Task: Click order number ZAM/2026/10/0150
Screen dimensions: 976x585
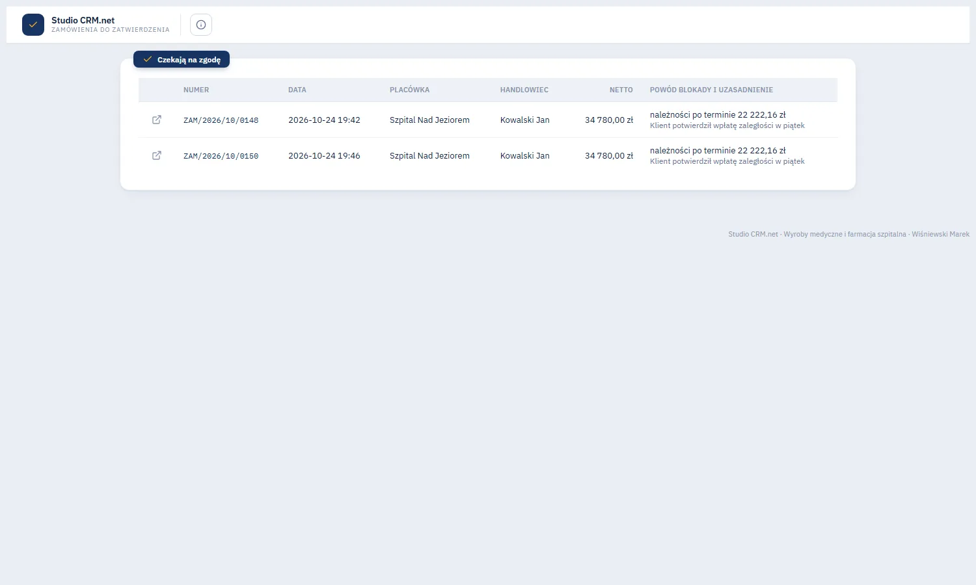Action: (221, 156)
